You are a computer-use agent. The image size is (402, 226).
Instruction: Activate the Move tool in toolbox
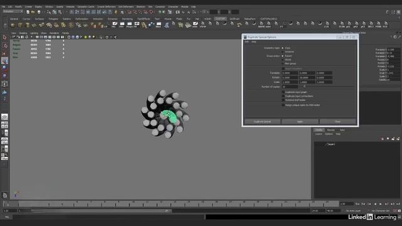[x=4, y=61]
